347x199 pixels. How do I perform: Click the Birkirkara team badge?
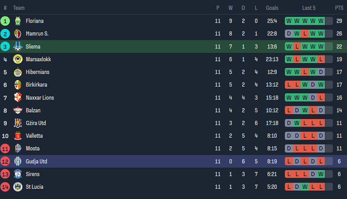pyautogui.click(x=18, y=85)
